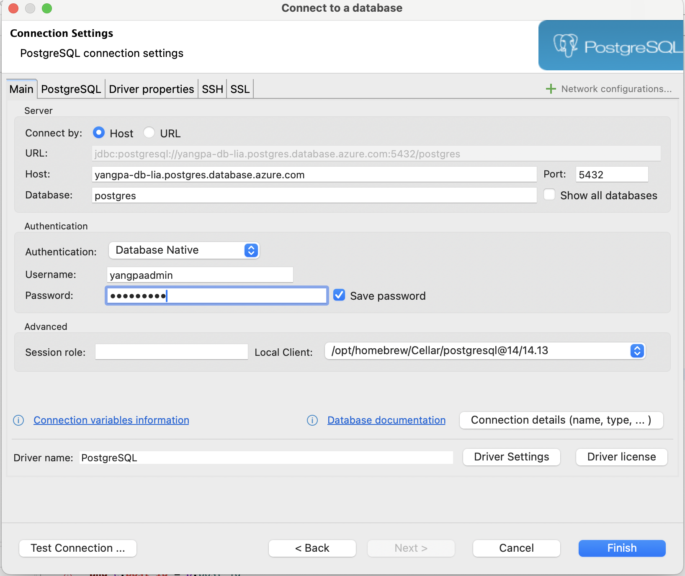Click the empty Session role field
Viewport: 685px width, 576px height.
pyautogui.click(x=172, y=352)
